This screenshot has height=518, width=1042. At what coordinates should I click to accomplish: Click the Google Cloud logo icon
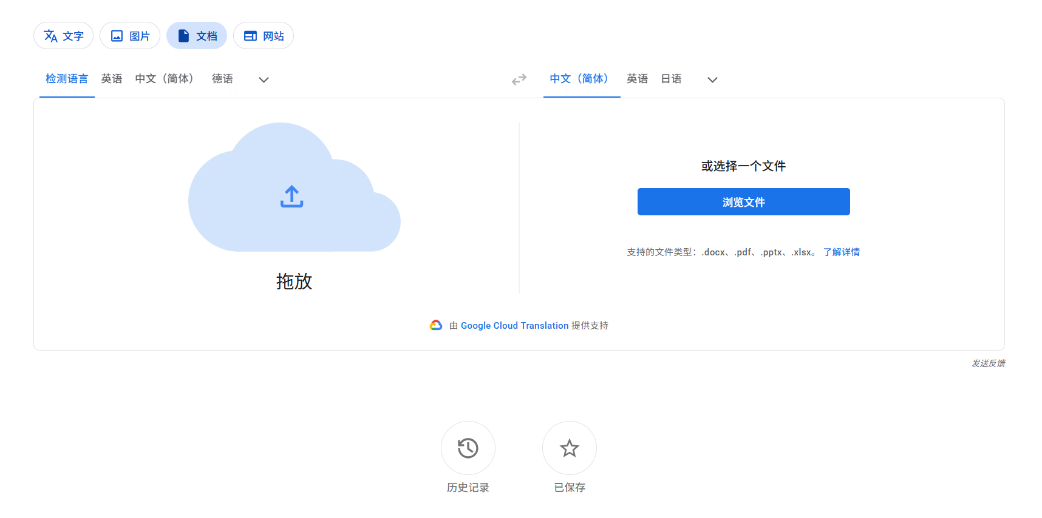pos(436,326)
